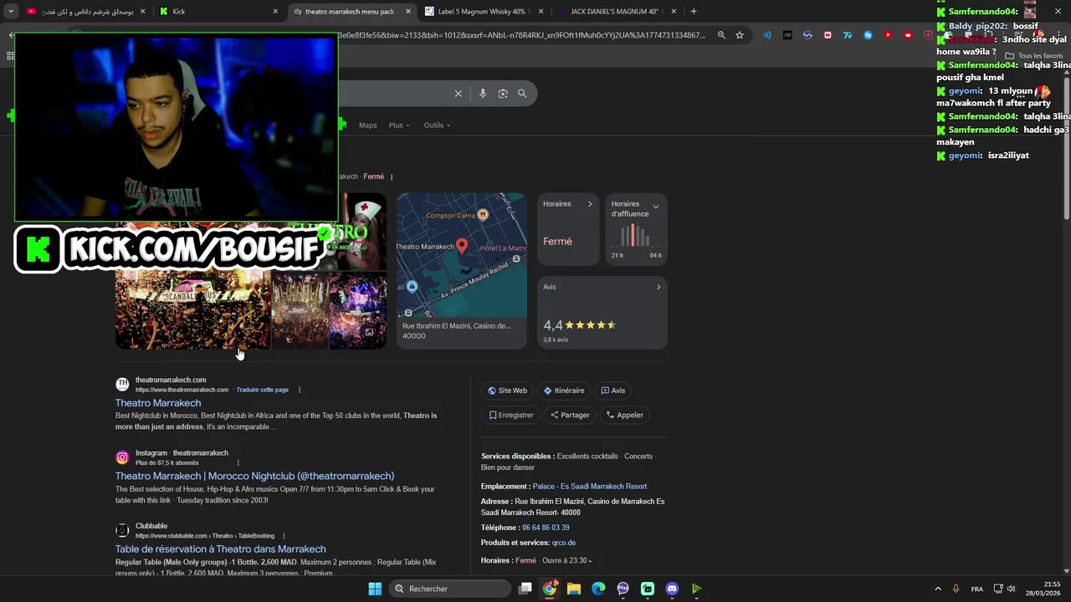Viewport: 1071px width, 602px height.
Task: Open Google Lens image search
Action: (503, 94)
